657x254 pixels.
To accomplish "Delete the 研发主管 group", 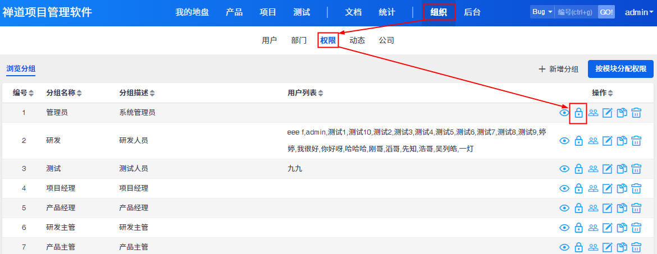I will point(636,228).
